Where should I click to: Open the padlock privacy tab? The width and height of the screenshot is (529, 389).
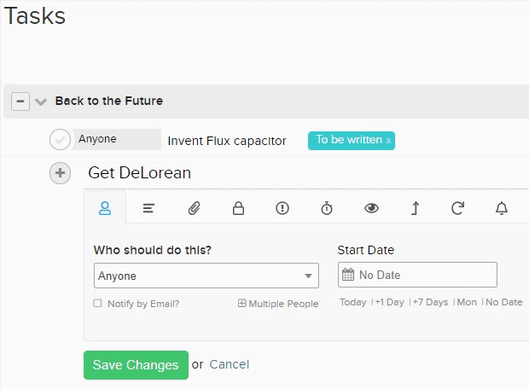(238, 208)
